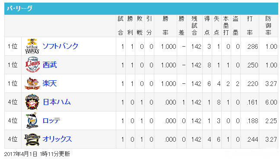The height and width of the screenshot is (159, 280).
Task: Click SoftBank's .286 batting average cell
Action: (x=252, y=47)
